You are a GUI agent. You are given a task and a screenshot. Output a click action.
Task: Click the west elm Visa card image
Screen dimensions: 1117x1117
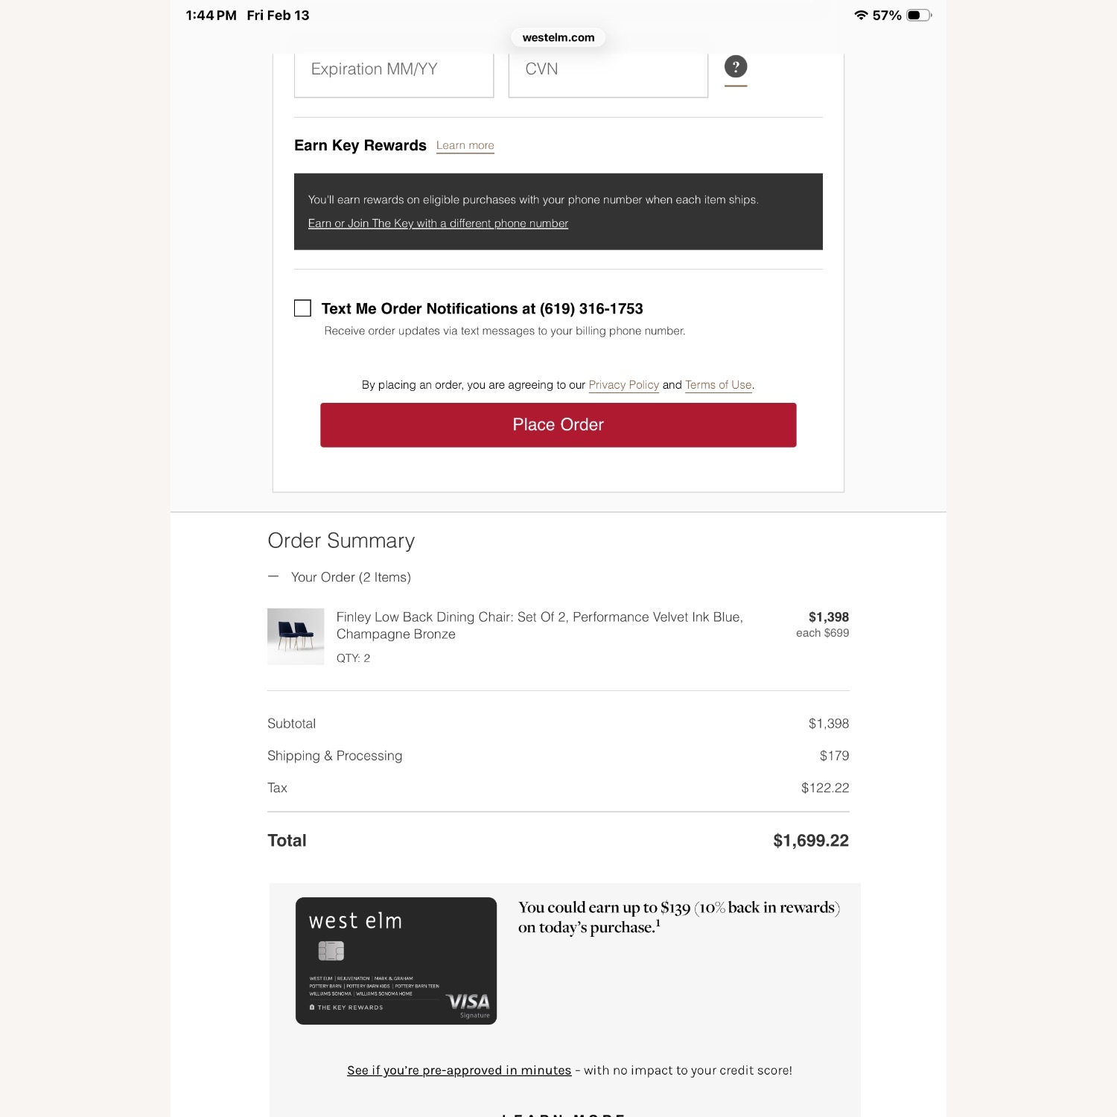pyautogui.click(x=396, y=961)
